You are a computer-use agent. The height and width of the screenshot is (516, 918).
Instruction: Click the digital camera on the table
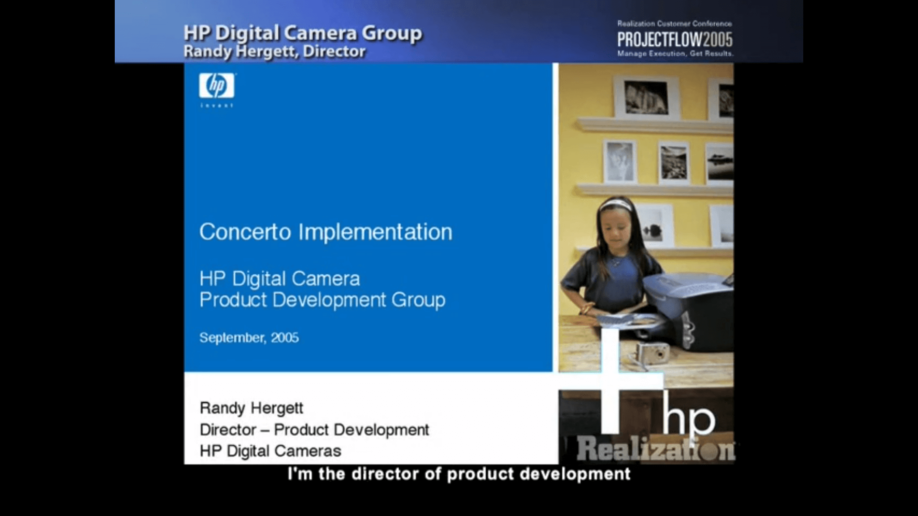[653, 354]
